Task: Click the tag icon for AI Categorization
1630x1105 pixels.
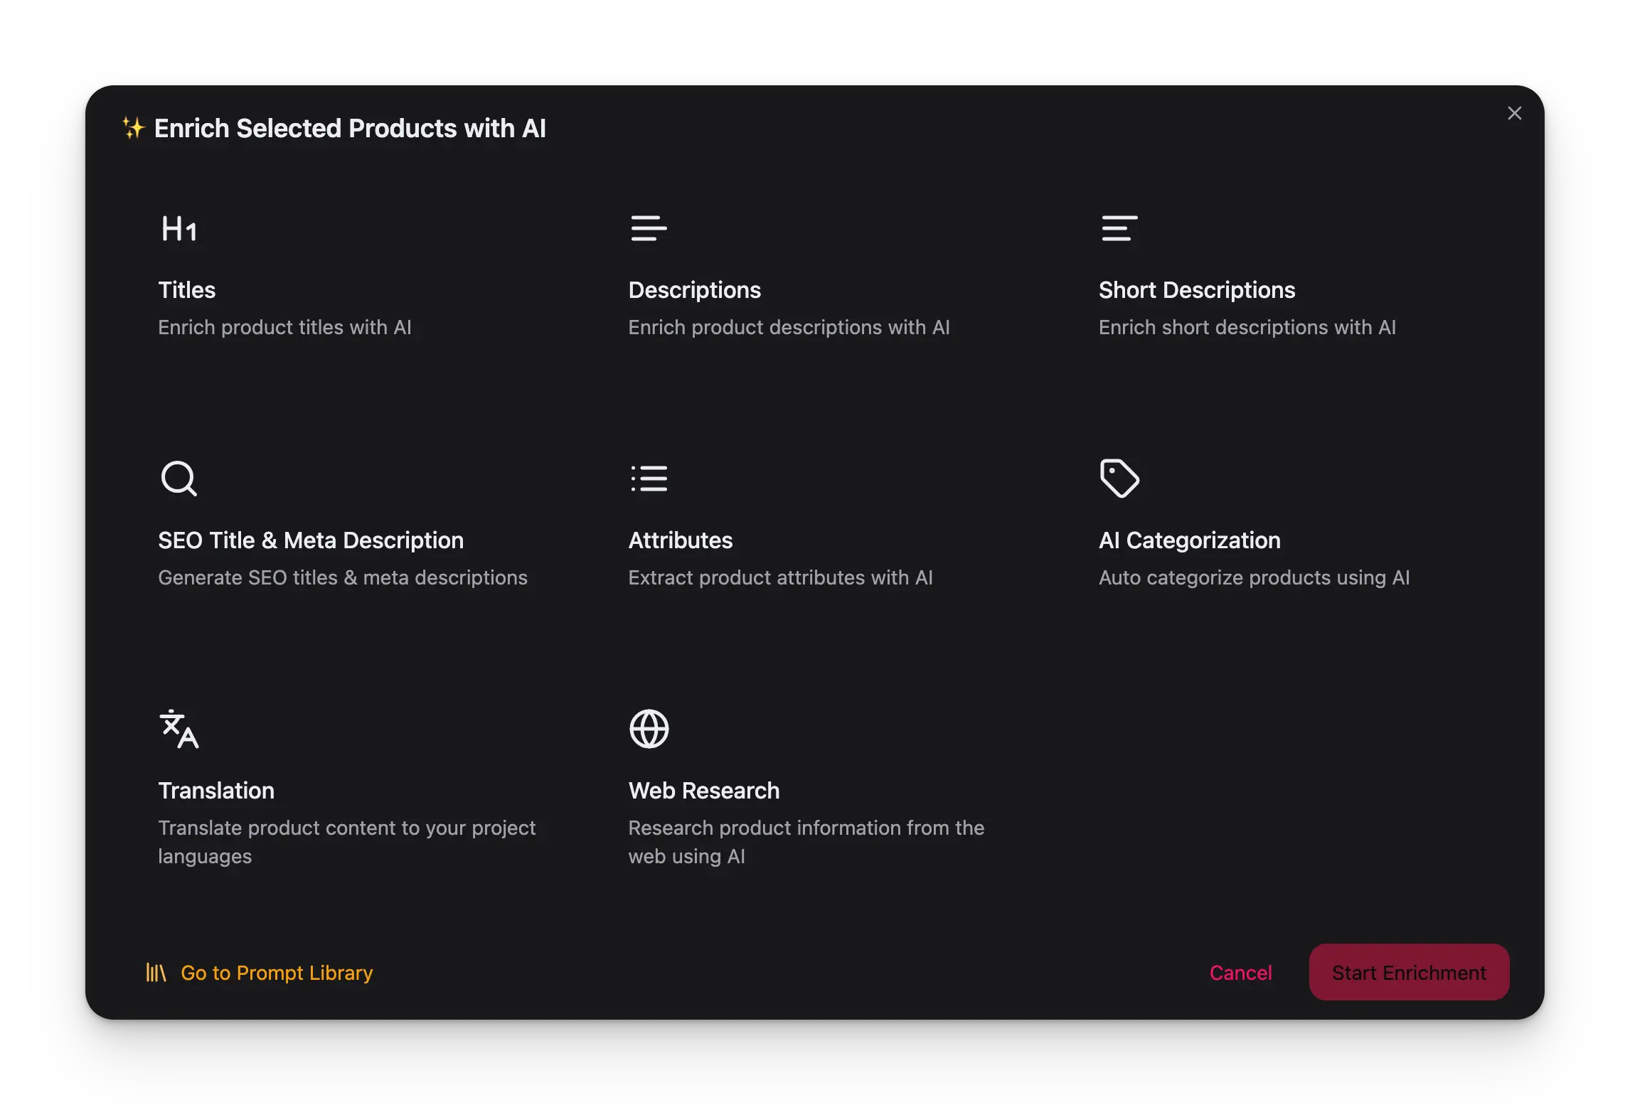Action: tap(1119, 478)
